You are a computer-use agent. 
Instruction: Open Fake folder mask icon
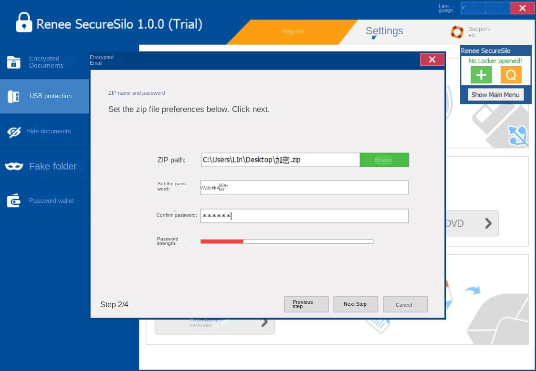click(14, 166)
